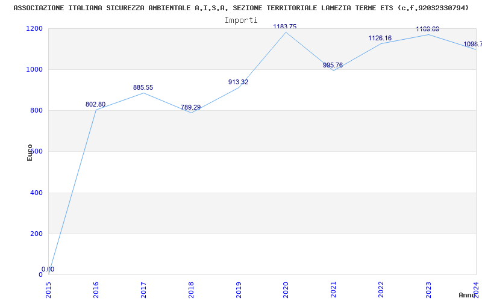Click the y-axis value 200
This screenshot has width=482, height=301.
tap(37, 234)
